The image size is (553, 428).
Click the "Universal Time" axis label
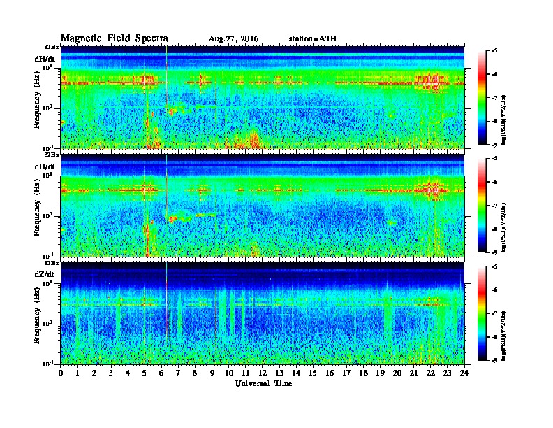pos(263,383)
